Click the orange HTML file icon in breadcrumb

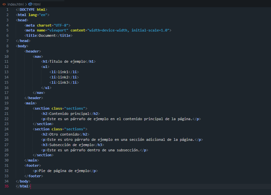[4, 4]
